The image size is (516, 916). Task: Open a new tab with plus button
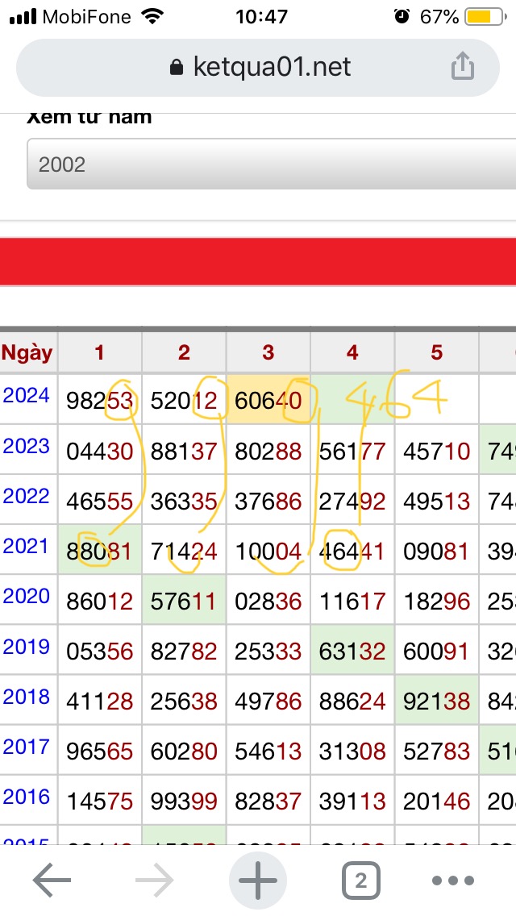(258, 880)
